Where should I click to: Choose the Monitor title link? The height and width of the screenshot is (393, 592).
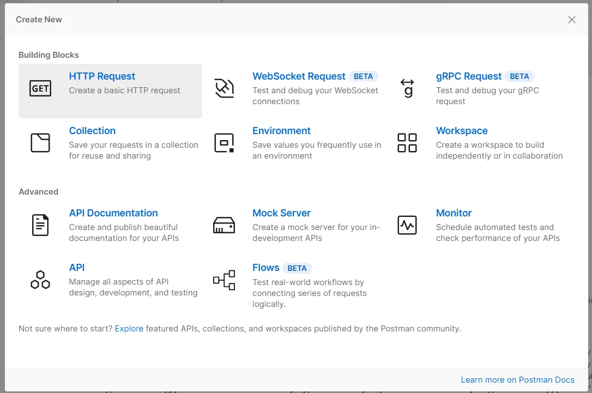click(454, 213)
